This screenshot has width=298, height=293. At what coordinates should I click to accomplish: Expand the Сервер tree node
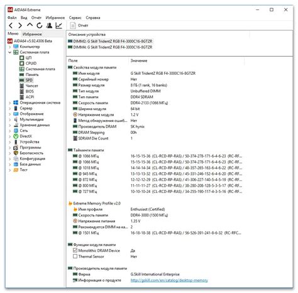tap(9, 108)
